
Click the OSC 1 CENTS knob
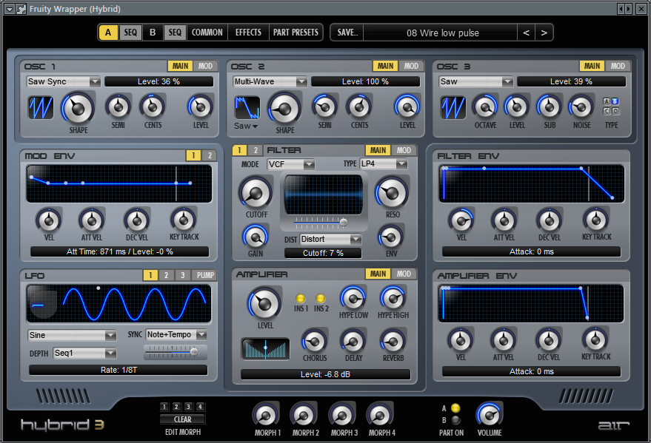pyautogui.click(x=153, y=107)
